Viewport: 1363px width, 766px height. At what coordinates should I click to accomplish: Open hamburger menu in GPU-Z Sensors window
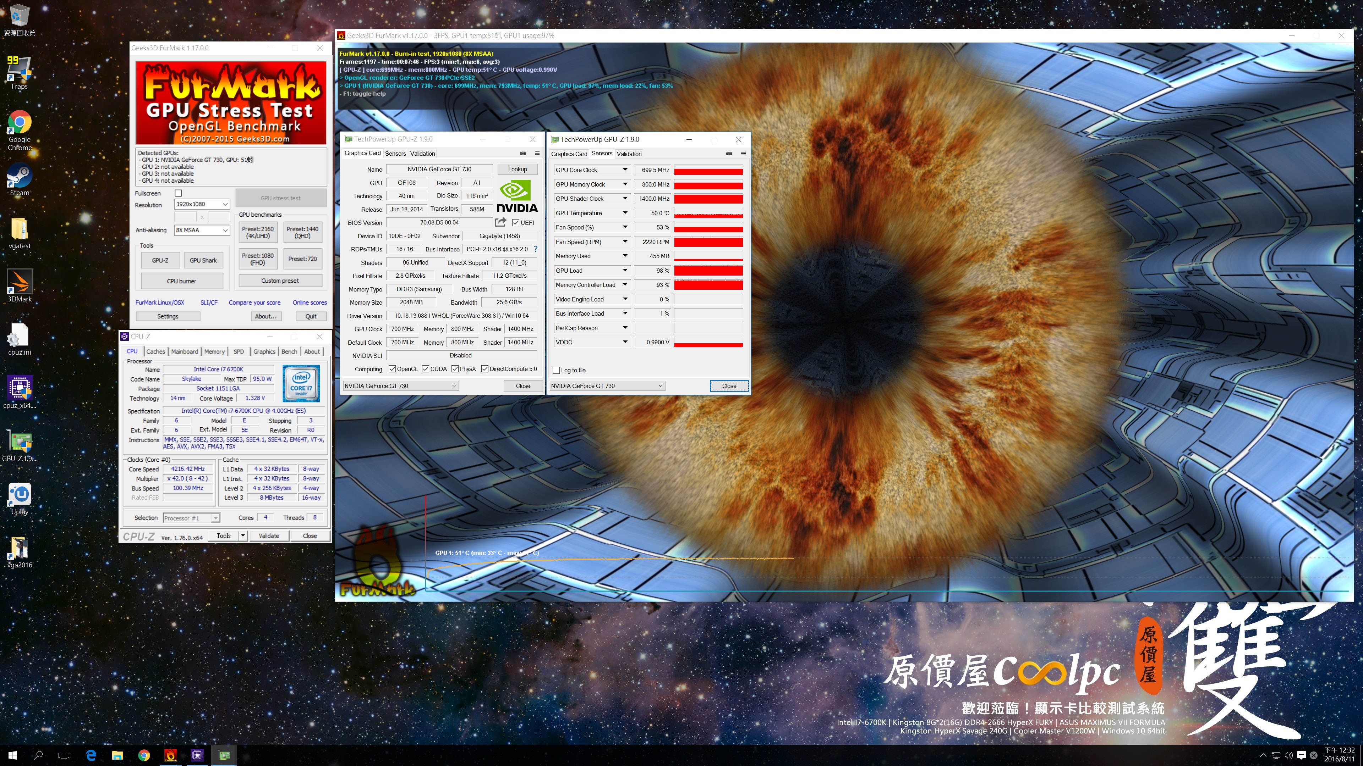click(743, 154)
